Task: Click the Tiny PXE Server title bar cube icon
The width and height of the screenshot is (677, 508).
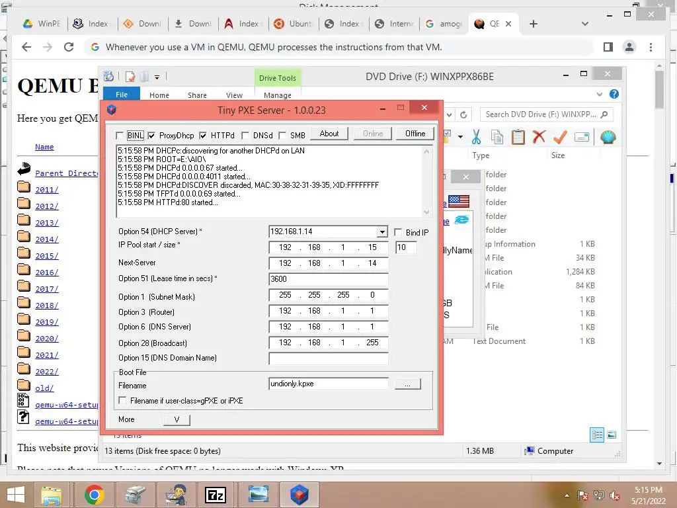Action: pos(112,110)
